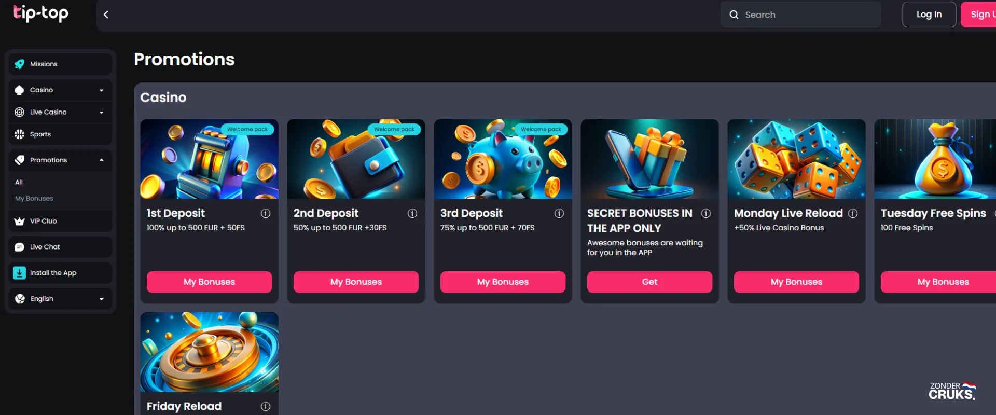This screenshot has width=996, height=415.
Task: Open Live Casino via its sidebar icon
Action: point(19,112)
